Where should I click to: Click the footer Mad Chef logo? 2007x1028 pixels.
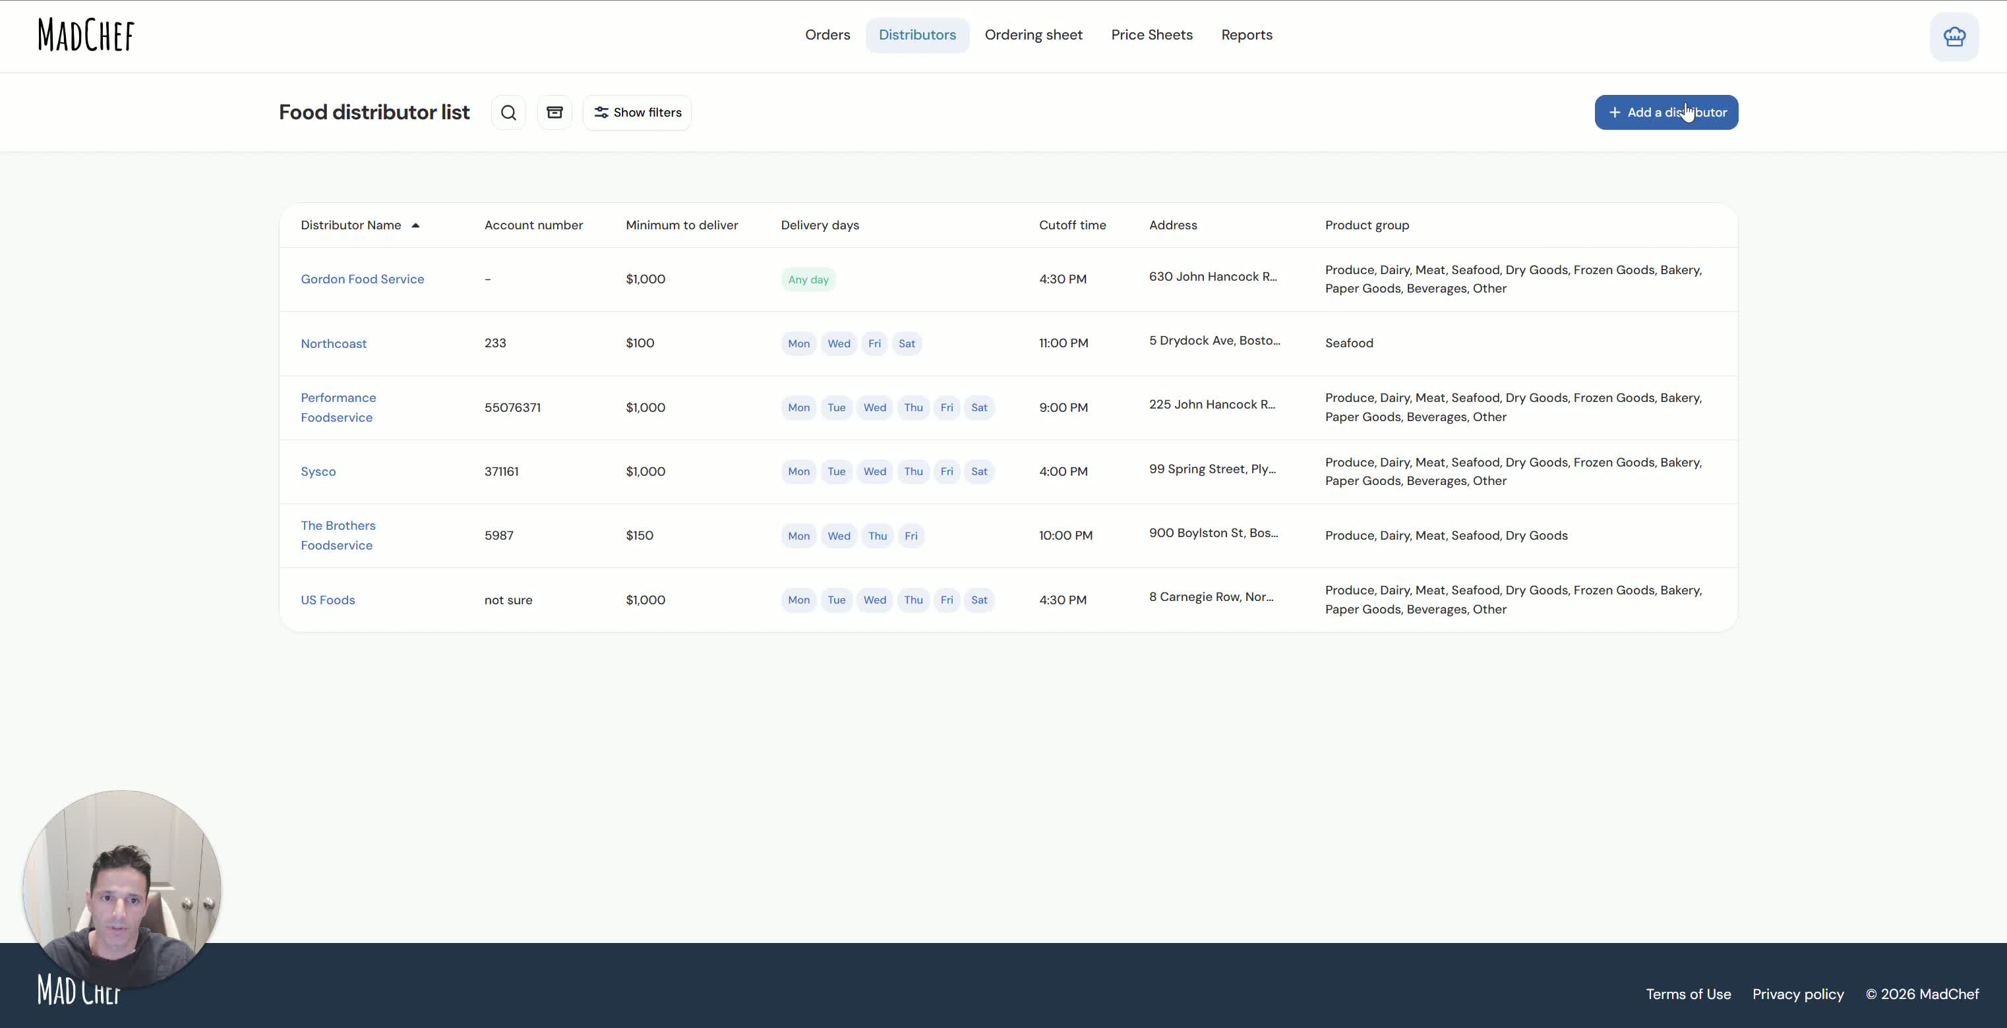click(78, 990)
